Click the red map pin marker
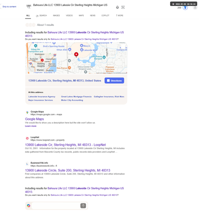Screen dimensions: 199x215 point(76,55)
